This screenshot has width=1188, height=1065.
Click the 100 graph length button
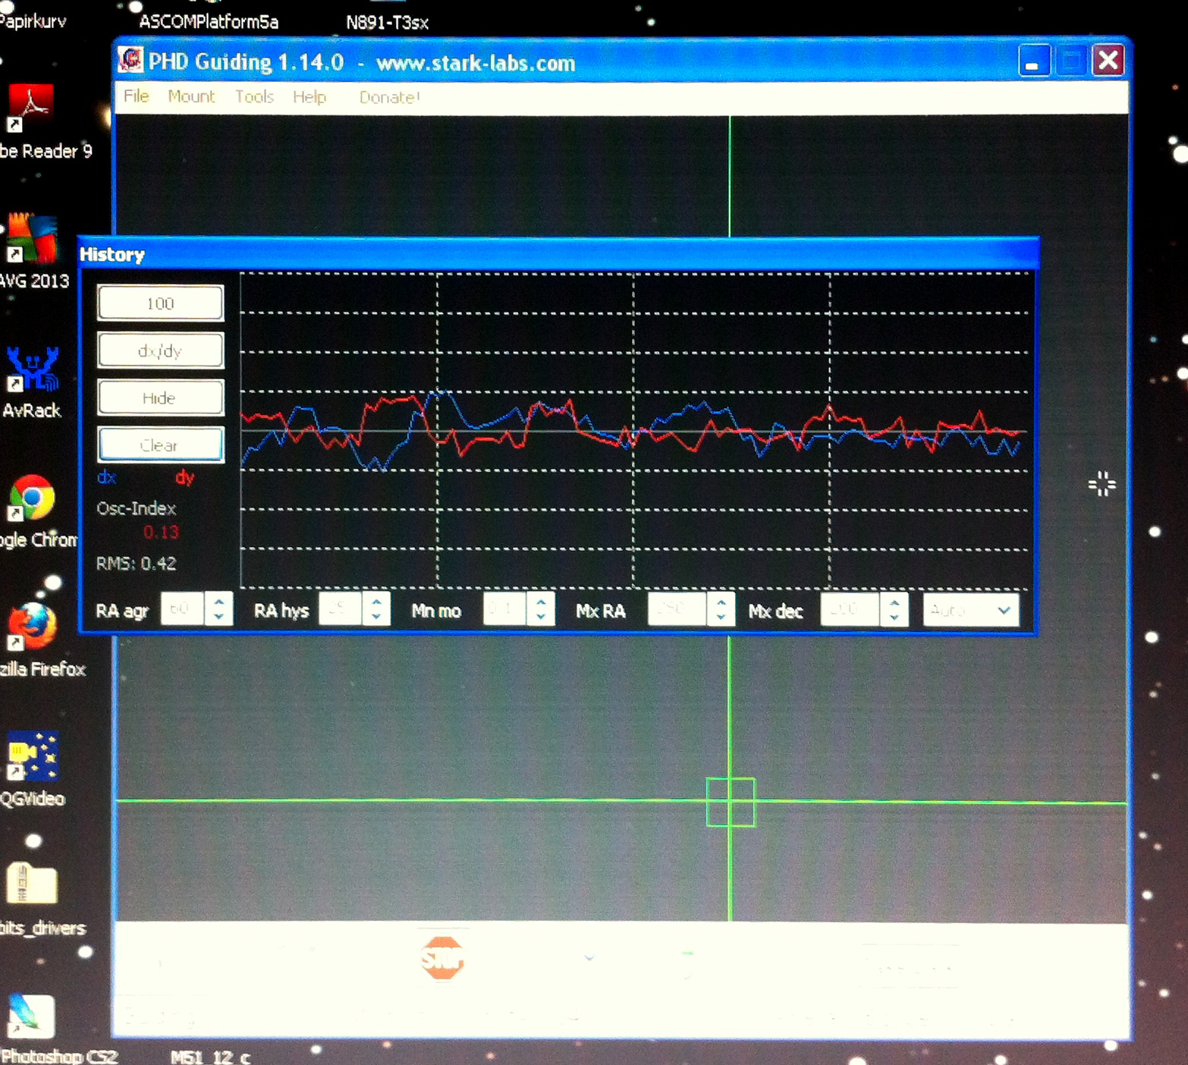click(160, 303)
